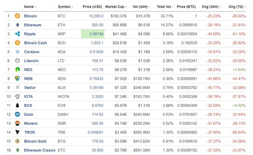253x155 pixels.
Task: Click the Cardano logo icon
Action: (18, 52)
